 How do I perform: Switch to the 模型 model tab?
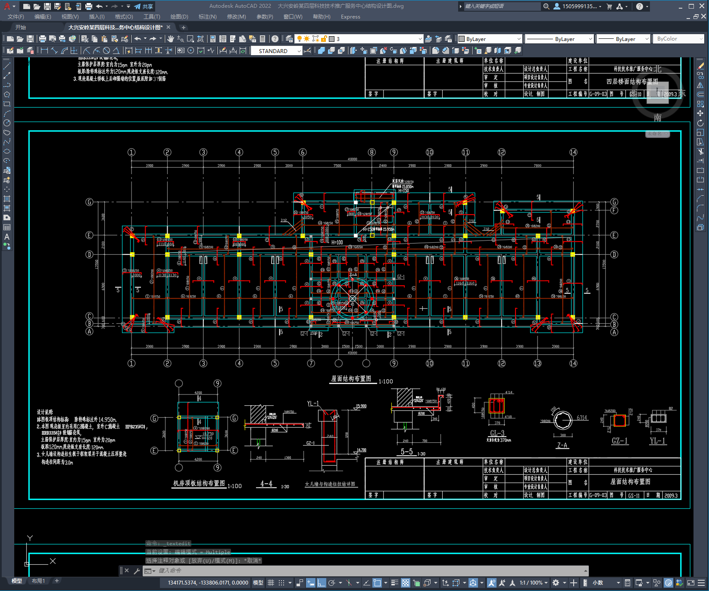[x=17, y=581]
